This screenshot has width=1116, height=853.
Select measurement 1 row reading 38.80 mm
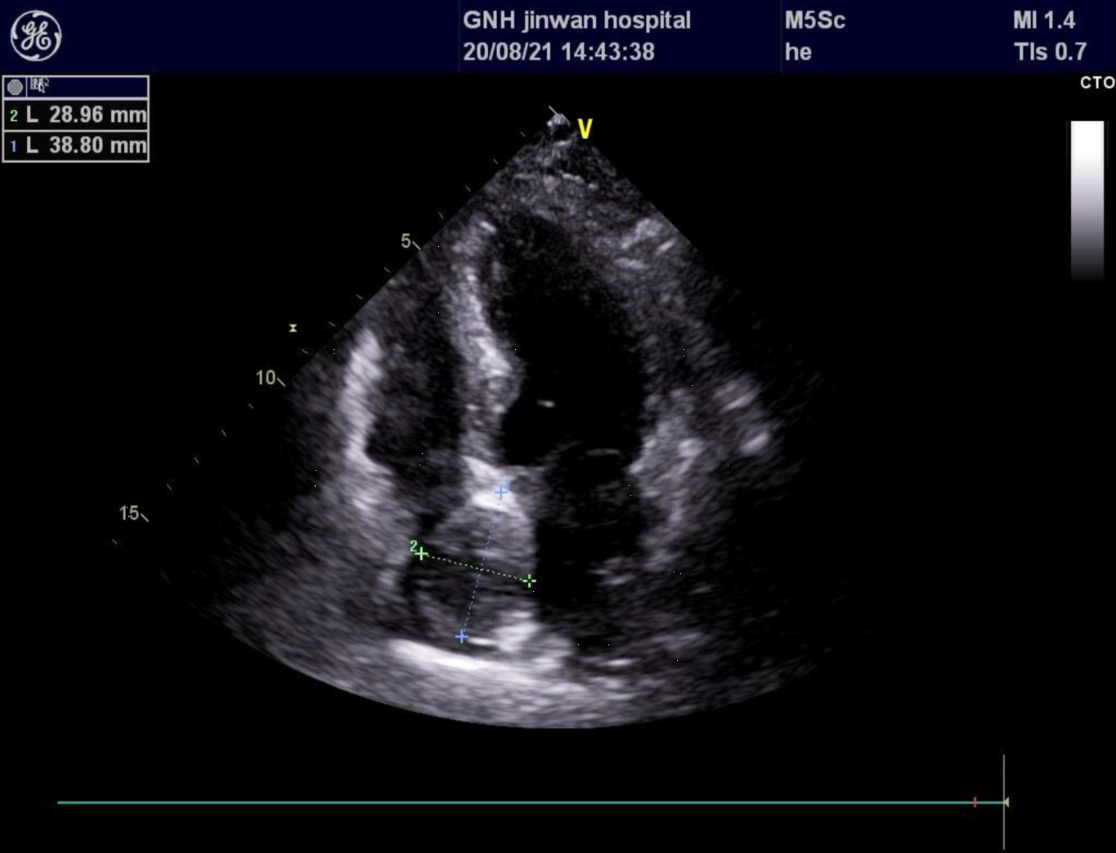point(76,146)
